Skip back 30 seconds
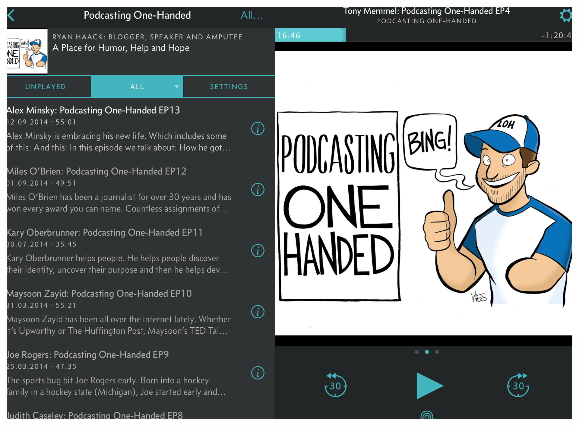 pyautogui.click(x=335, y=385)
